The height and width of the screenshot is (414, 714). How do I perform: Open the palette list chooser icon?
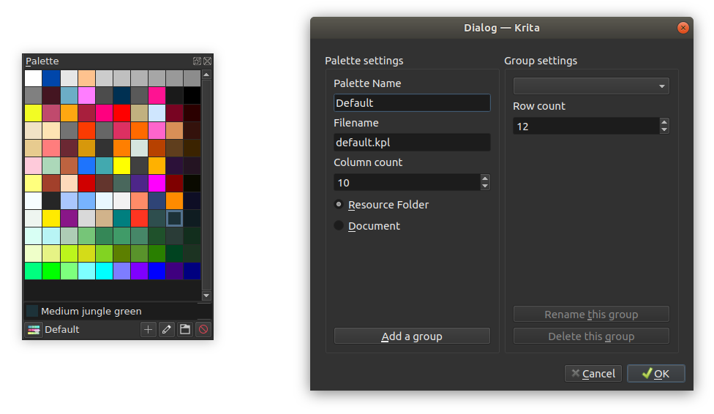(x=34, y=329)
